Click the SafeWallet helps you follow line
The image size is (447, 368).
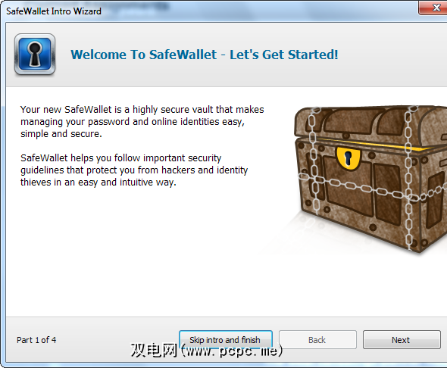pos(120,158)
